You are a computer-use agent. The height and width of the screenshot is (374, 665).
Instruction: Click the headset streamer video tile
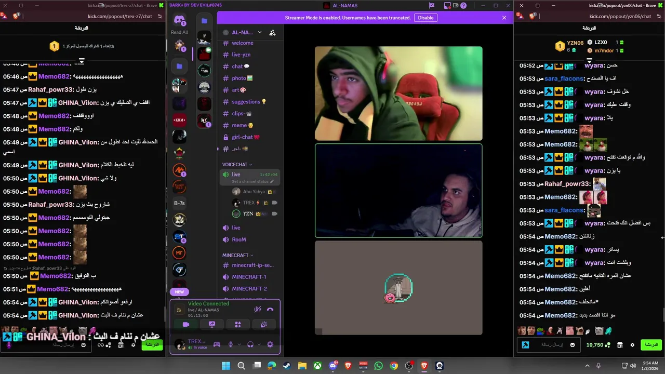(x=398, y=191)
